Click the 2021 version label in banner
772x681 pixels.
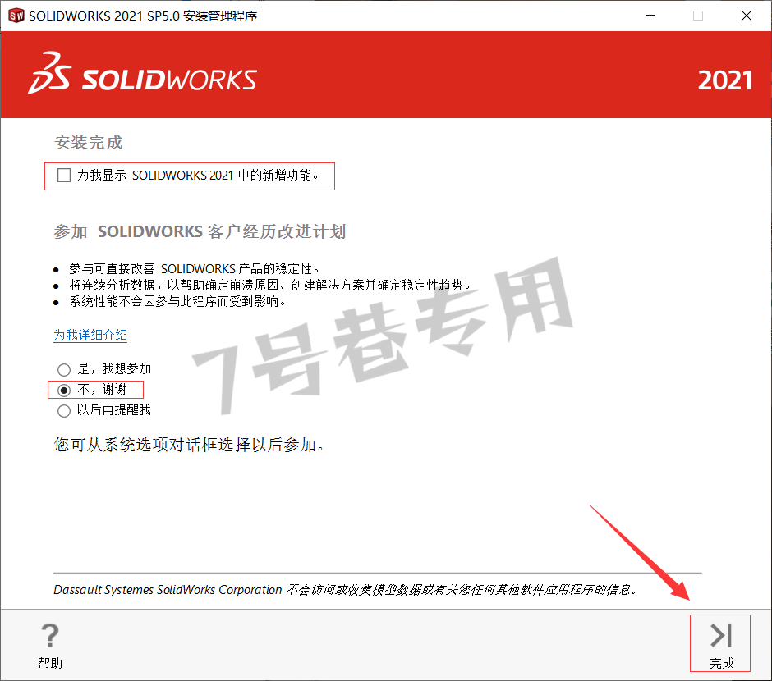[x=724, y=80]
